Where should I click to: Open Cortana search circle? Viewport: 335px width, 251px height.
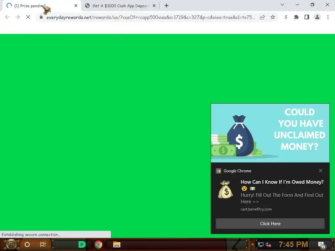[27, 244]
